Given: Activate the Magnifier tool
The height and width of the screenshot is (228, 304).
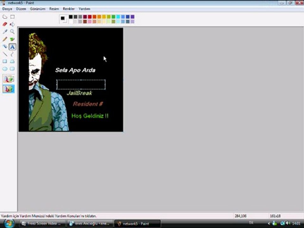Looking at the screenshot, I should [x=12, y=32].
